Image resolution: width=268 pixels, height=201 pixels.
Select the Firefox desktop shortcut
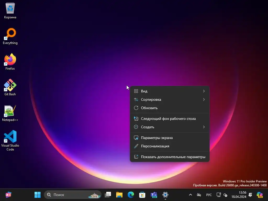10,62
